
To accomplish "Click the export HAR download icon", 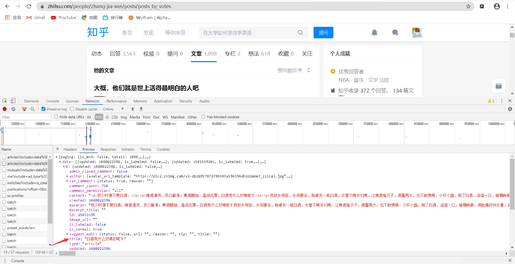I will coord(141,109).
